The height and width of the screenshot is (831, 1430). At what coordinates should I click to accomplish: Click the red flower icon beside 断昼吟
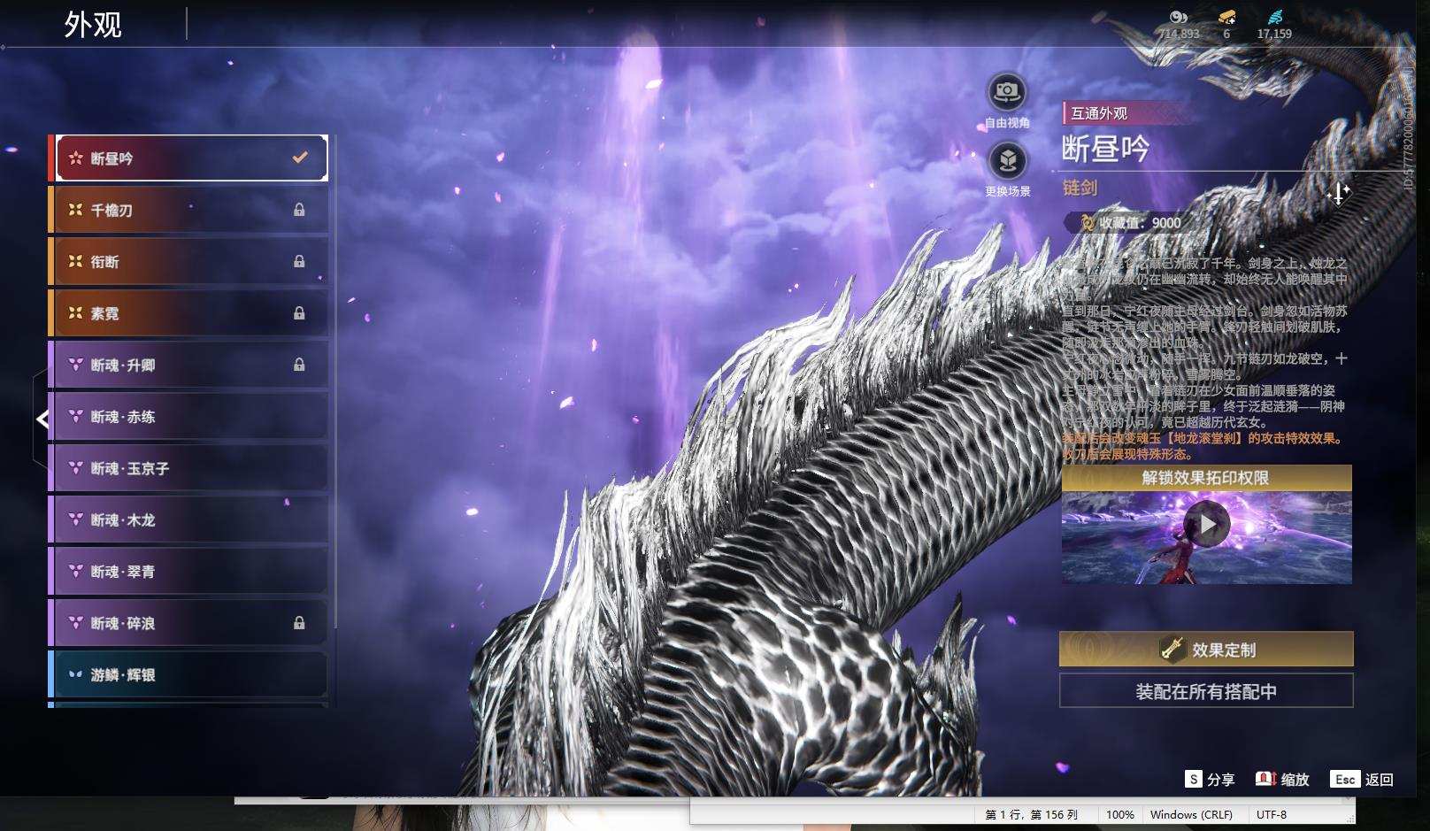[x=76, y=158]
